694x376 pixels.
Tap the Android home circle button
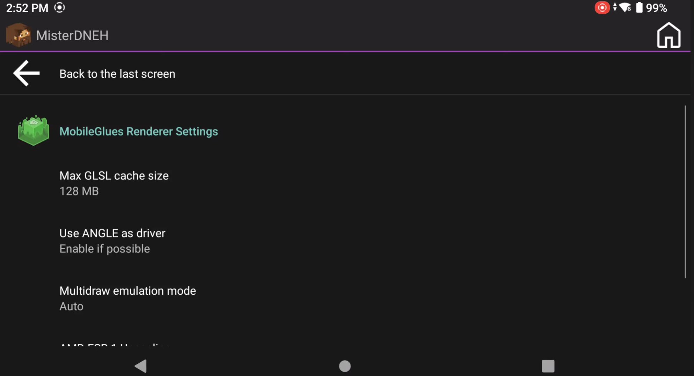click(345, 366)
